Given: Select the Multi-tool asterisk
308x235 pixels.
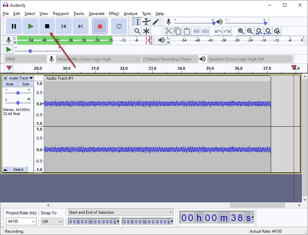Looking at the screenshot, I should click(146, 31).
